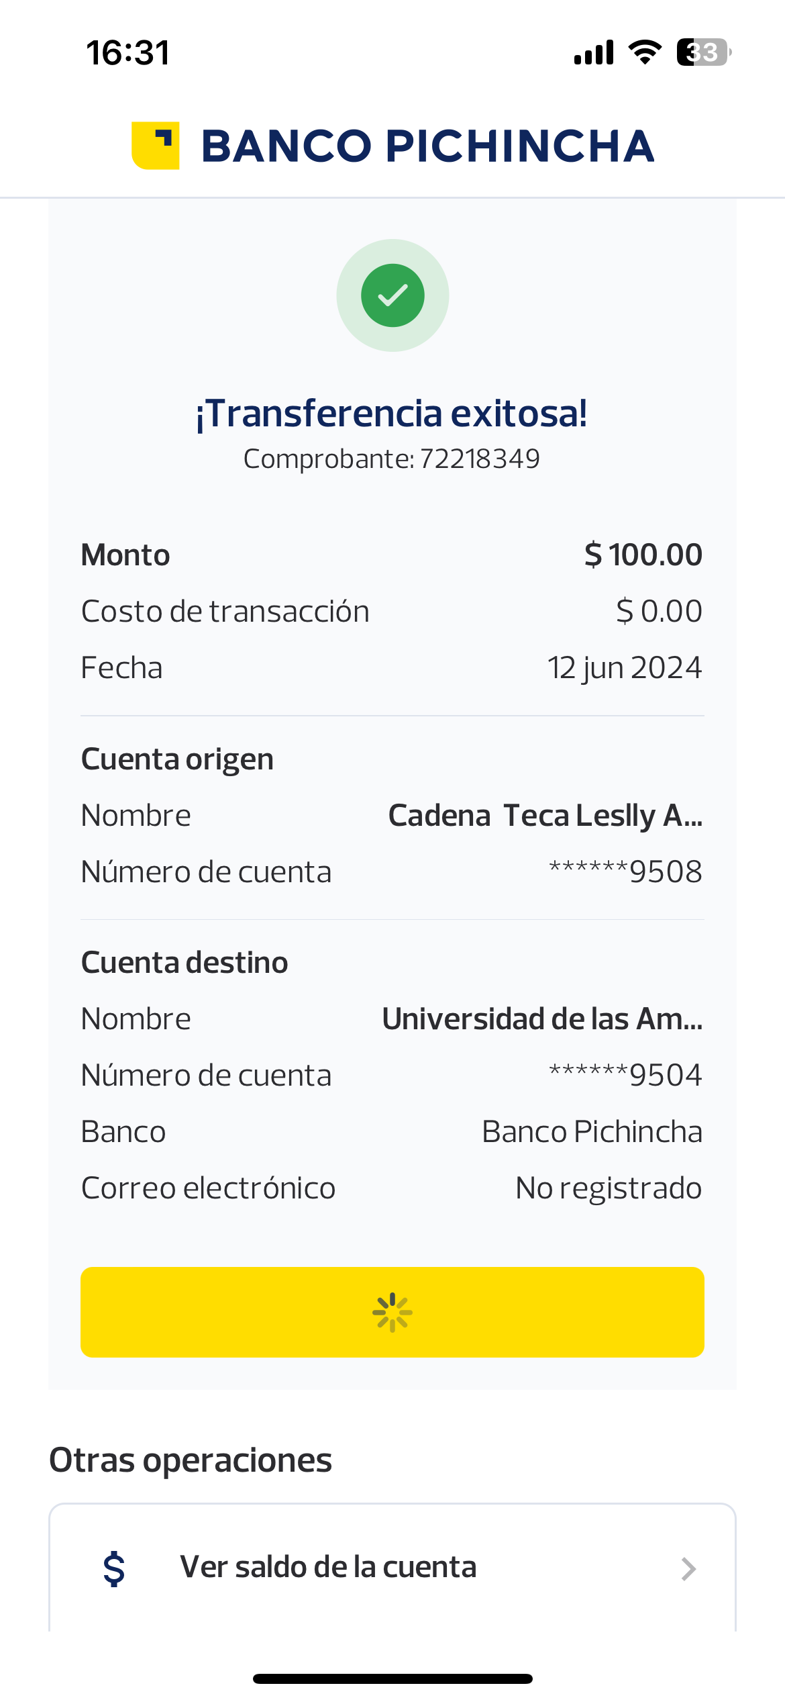
Task: Tap the home indicator bar at bottom
Action: pos(392,1679)
